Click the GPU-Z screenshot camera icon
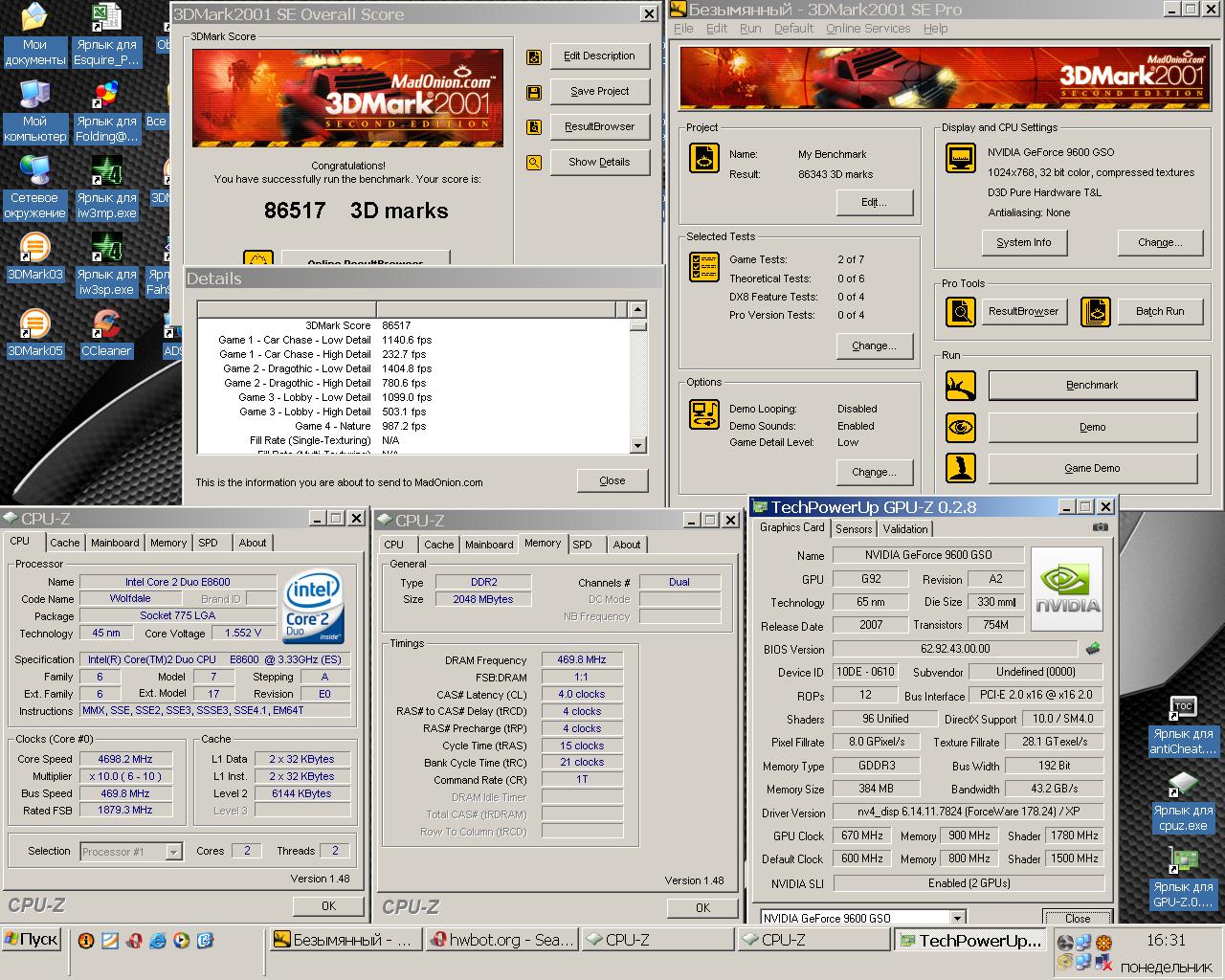The image size is (1225, 980). (1101, 526)
